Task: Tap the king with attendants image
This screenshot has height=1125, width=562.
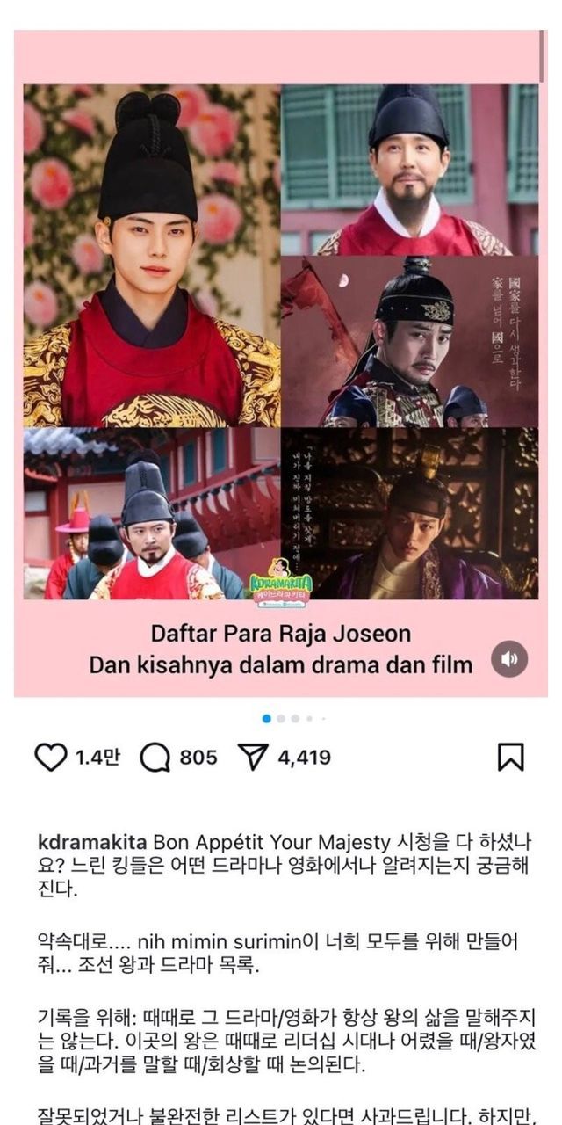Action: pyautogui.click(x=152, y=514)
